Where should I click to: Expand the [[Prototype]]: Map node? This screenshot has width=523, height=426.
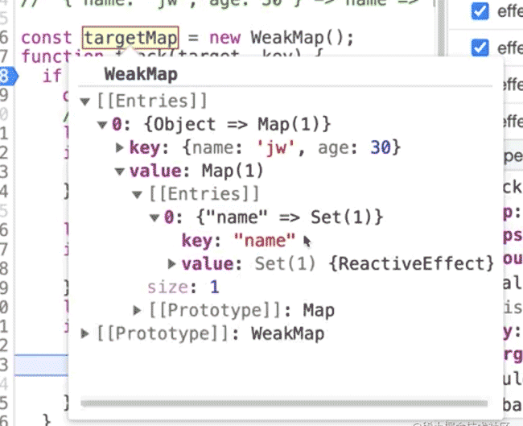click(x=138, y=311)
